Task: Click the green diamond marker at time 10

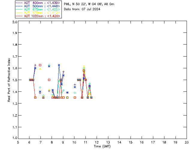Action: tap(75, 93)
